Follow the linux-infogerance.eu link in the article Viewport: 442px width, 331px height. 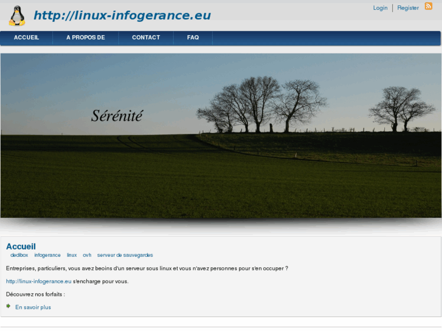click(x=39, y=281)
